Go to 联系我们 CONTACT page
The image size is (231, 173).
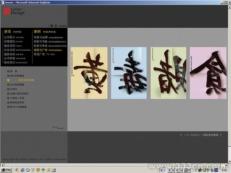pyautogui.click(x=16, y=62)
